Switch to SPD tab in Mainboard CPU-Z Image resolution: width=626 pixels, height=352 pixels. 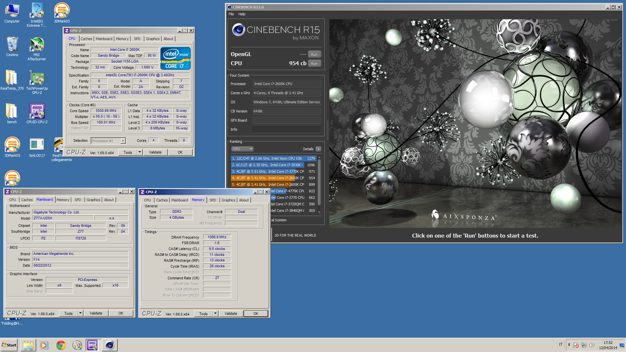(x=78, y=200)
